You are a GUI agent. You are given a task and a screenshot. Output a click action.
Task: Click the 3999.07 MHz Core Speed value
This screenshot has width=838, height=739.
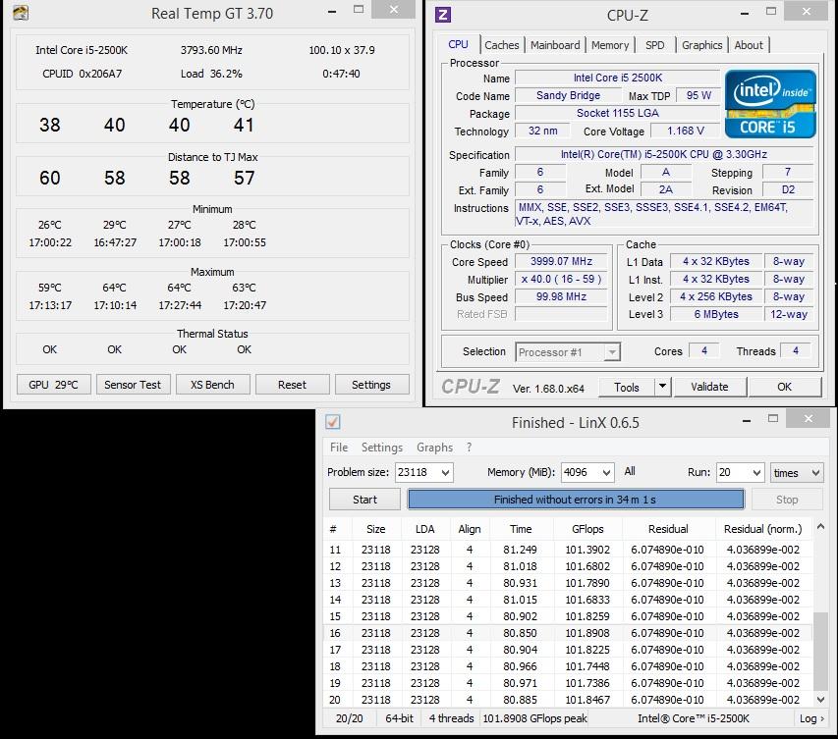[x=561, y=261]
